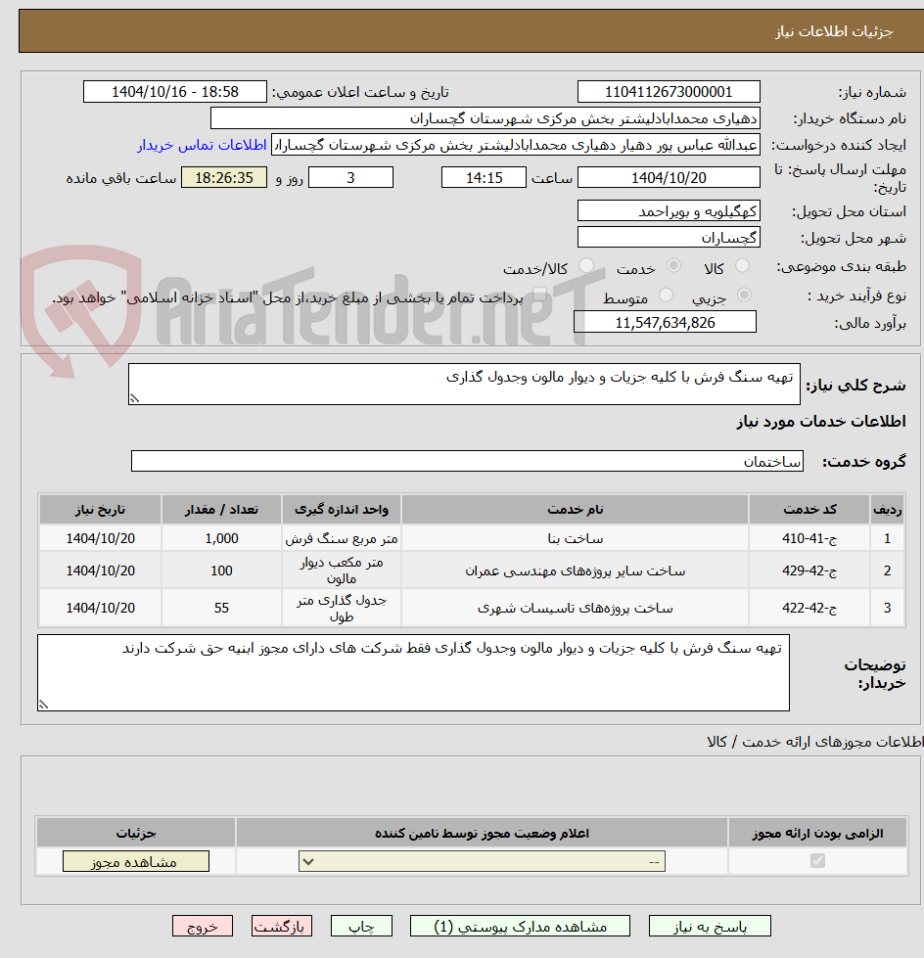
Task: Click the نام خدمت column header
Action: 576,510
